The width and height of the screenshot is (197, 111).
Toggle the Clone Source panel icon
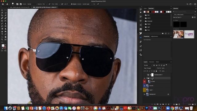pyautogui.click(x=21, y=4)
